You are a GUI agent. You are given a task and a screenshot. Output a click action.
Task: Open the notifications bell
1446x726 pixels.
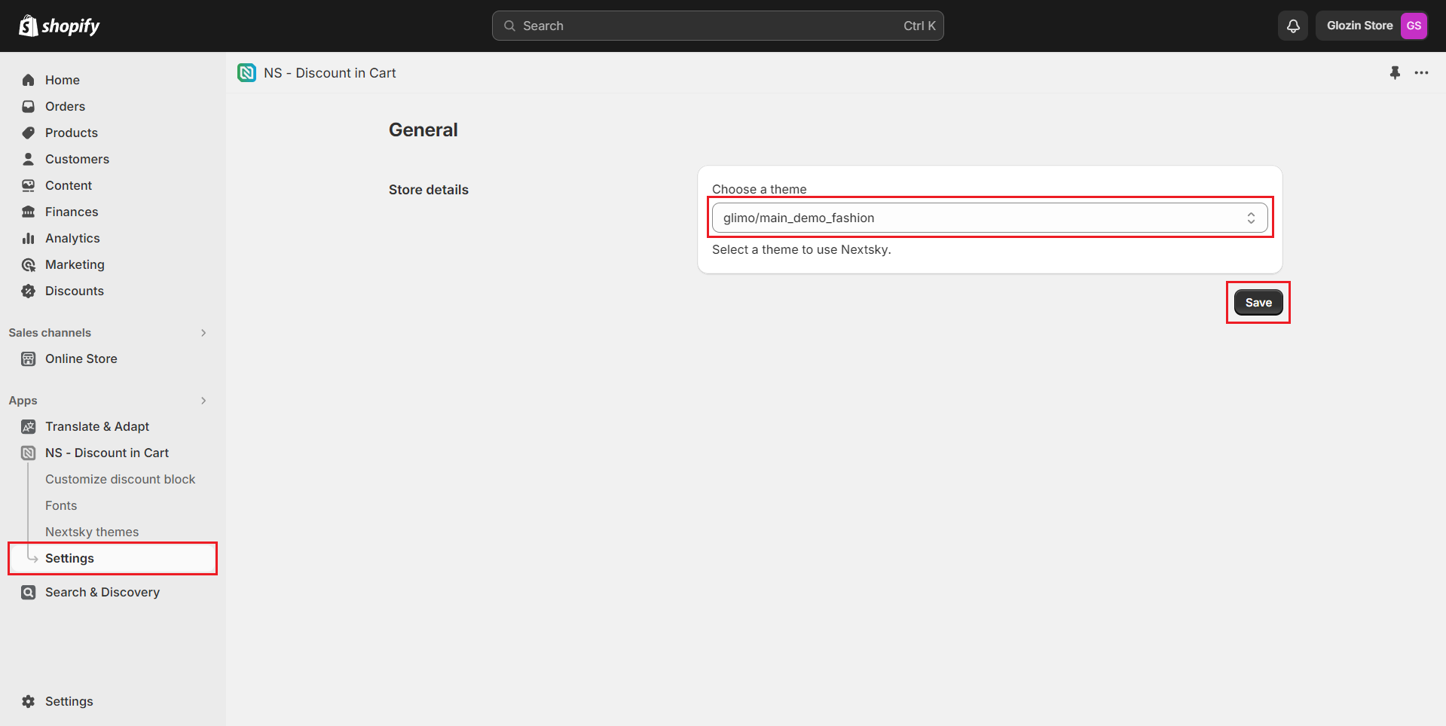(x=1293, y=26)
